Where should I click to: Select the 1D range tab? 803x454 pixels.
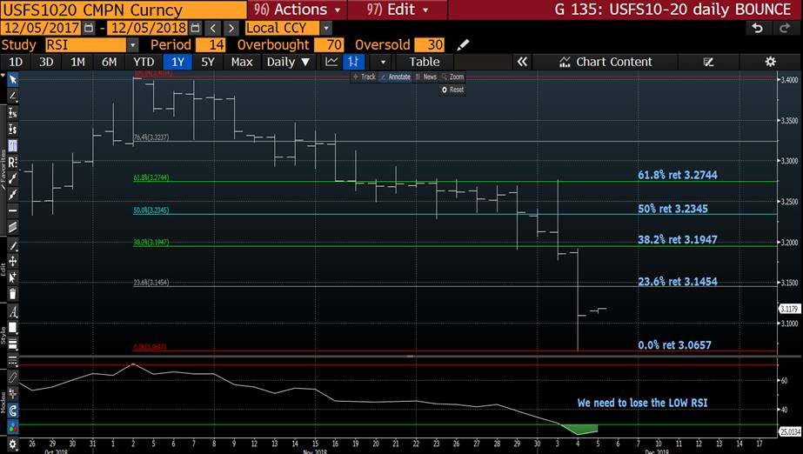[x=16, y=62]
